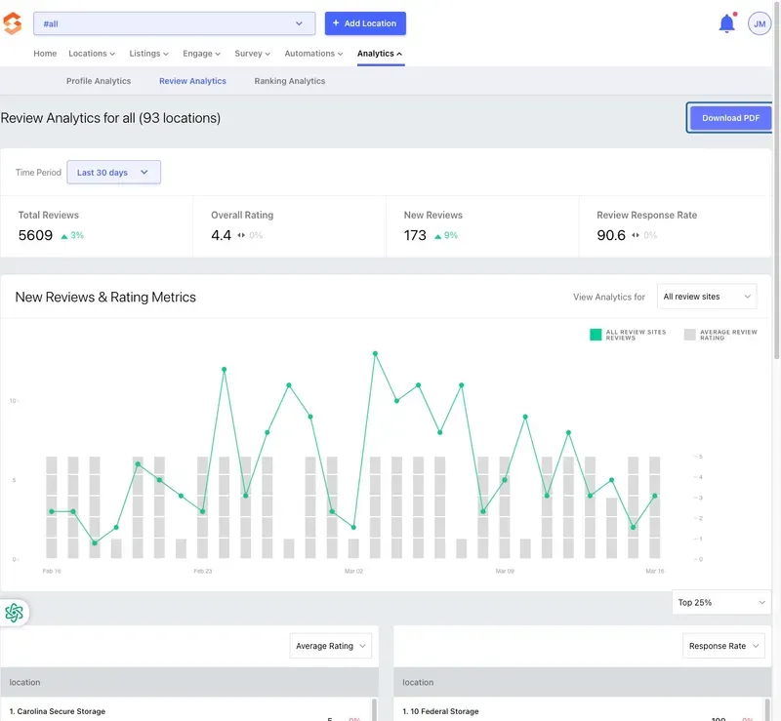Screen dimensions: 781x721
Task: Open the All review sites dropdown
Action: tap(707, 297)
